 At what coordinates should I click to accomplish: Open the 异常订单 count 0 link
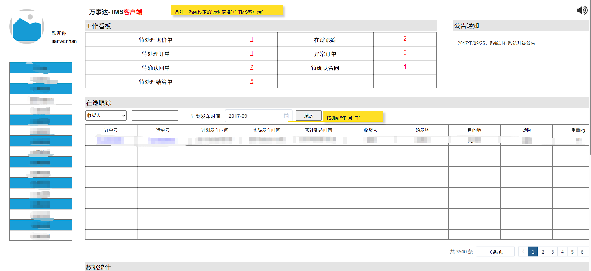(x=405, y=53)
